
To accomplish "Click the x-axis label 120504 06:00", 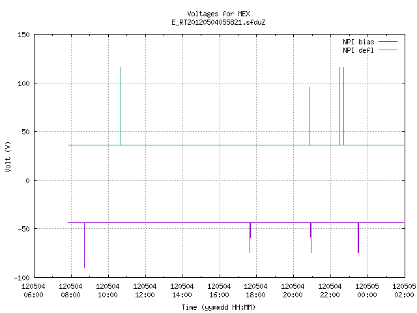I will [33, 291].
